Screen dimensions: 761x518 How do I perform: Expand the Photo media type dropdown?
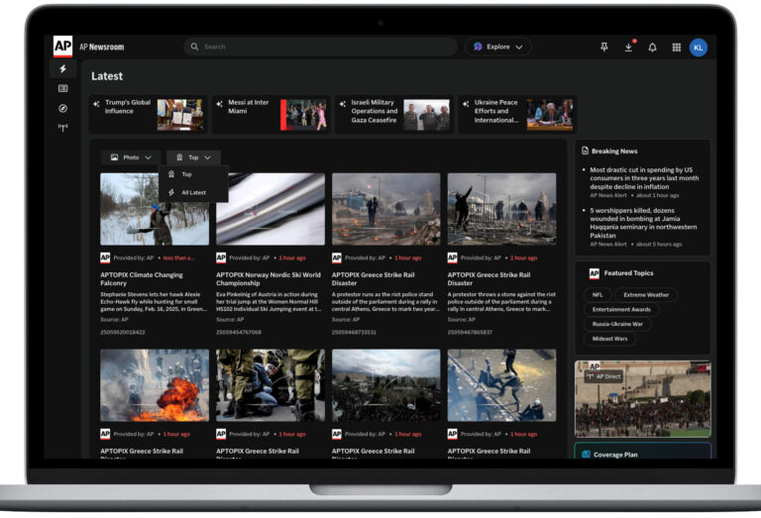tap(131, 157)
